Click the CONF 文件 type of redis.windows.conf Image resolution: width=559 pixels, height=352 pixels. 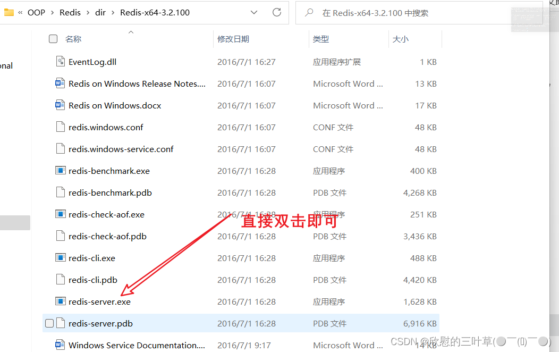coord(333,127)
